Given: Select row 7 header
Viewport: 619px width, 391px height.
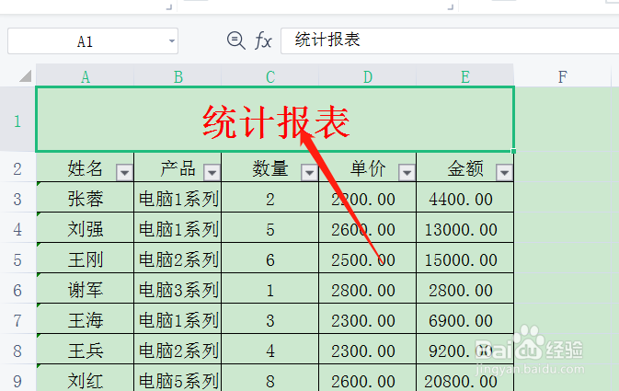Looking at the screenshot, I should (17, 320).
